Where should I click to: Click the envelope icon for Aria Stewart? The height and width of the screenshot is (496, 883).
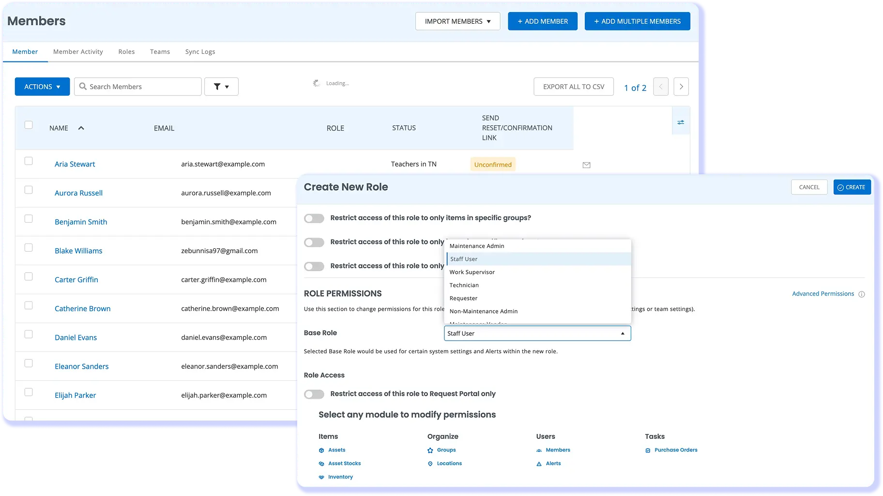pyautogui.click(x=586, y=165)
